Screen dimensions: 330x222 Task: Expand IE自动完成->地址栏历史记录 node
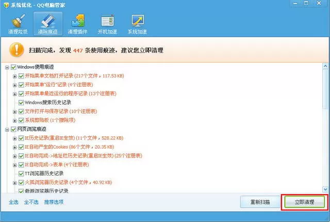tap(14, 156)
